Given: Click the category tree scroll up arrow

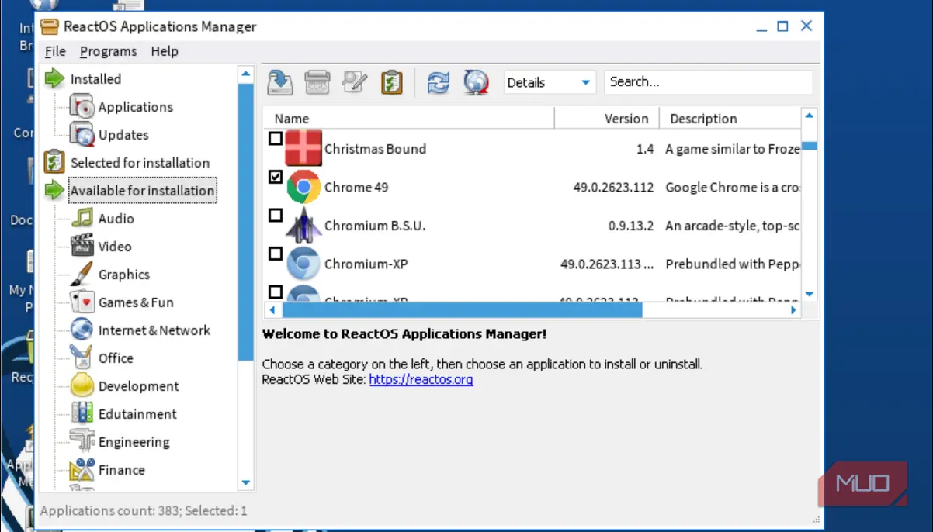Looking at the screenshot, I should pyautogui.click(x=246, y=74).
